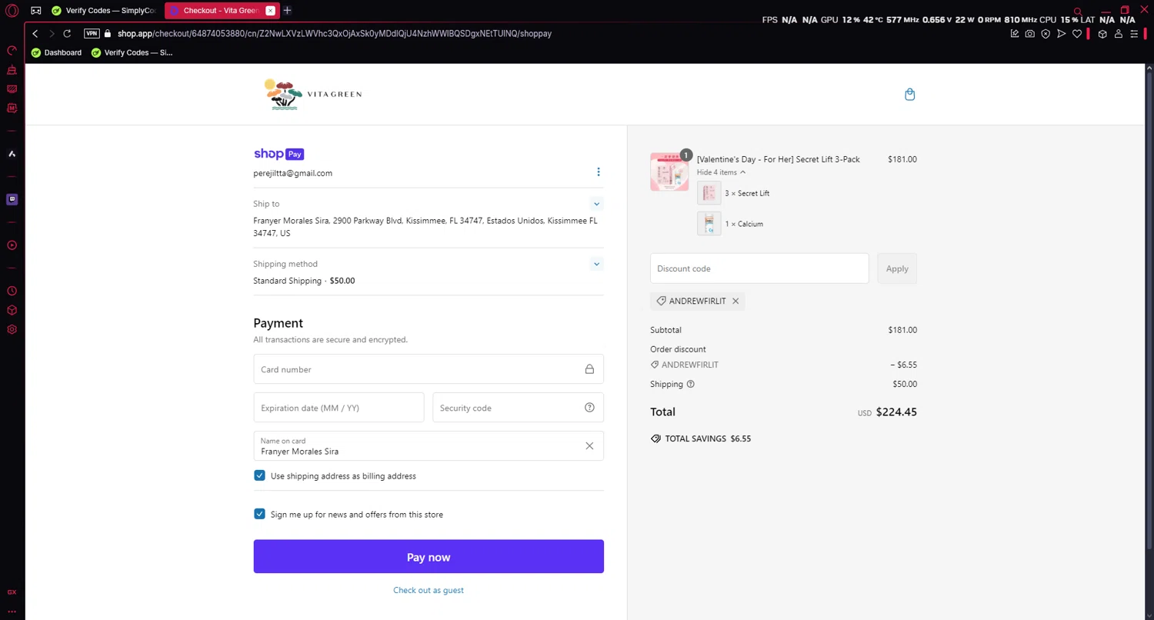Click the Apply discount button
Screen dimensions: 1154x620
click(x=897, y=268)
